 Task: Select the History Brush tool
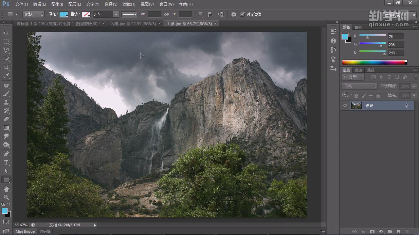(x=6, y=111)
